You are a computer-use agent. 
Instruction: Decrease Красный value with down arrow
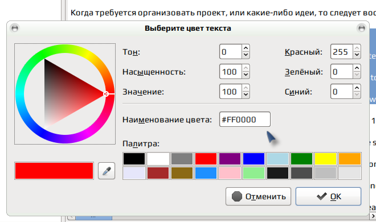point(357,55)
